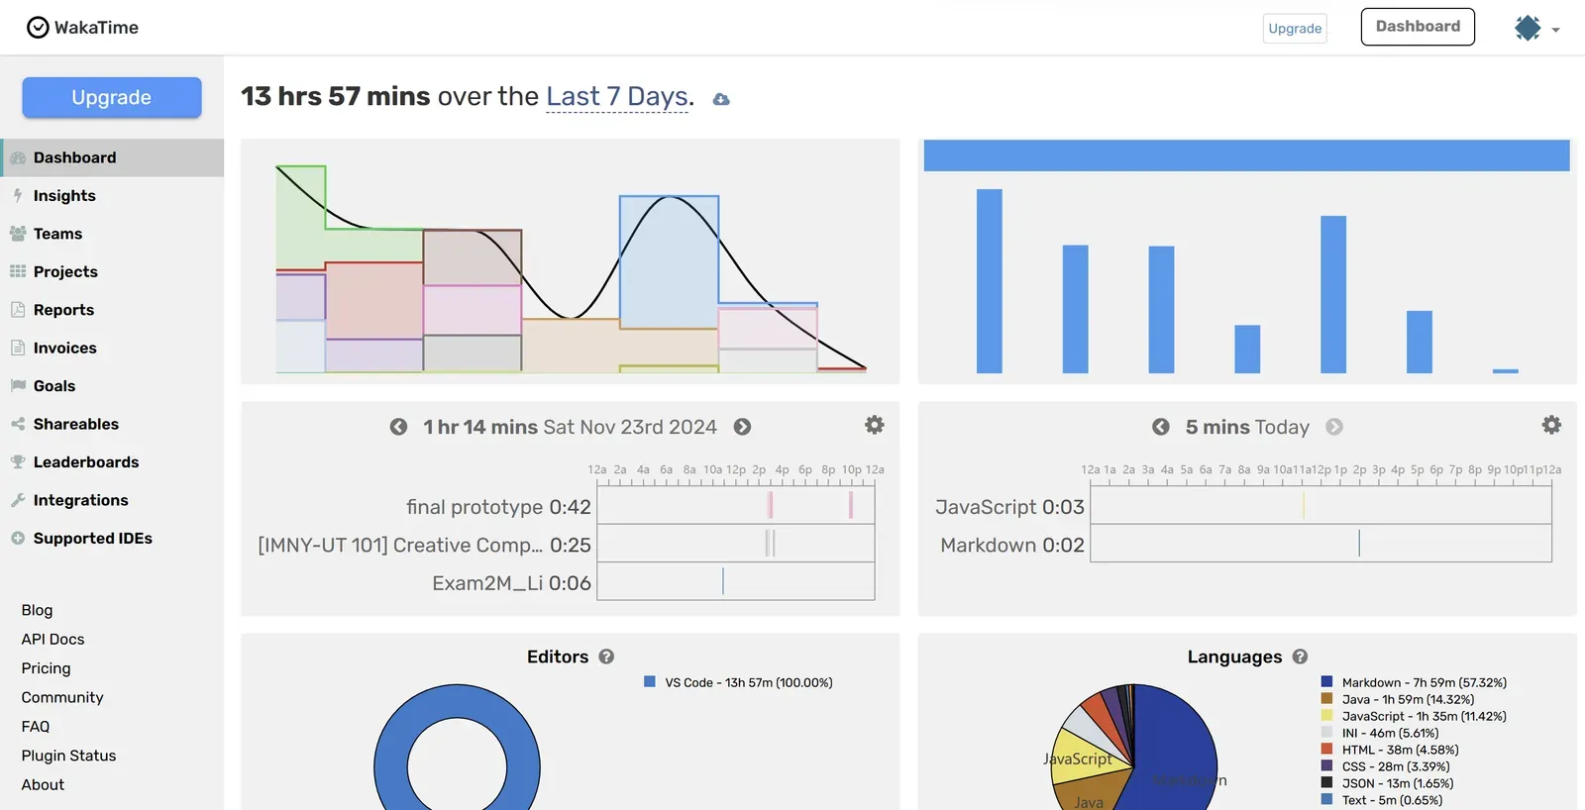Click the WakaTime logo icon
This screenshot has height=810, width=1585.
point(38,28)
